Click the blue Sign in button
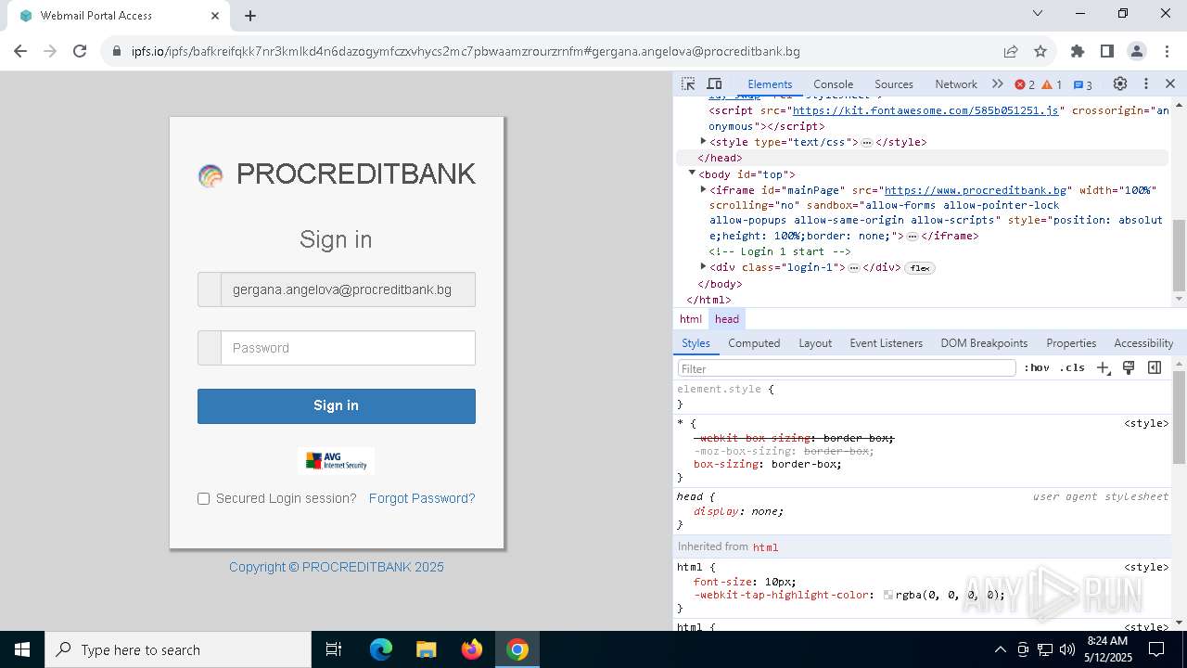1187x668 pixels. tap(336, 406)
